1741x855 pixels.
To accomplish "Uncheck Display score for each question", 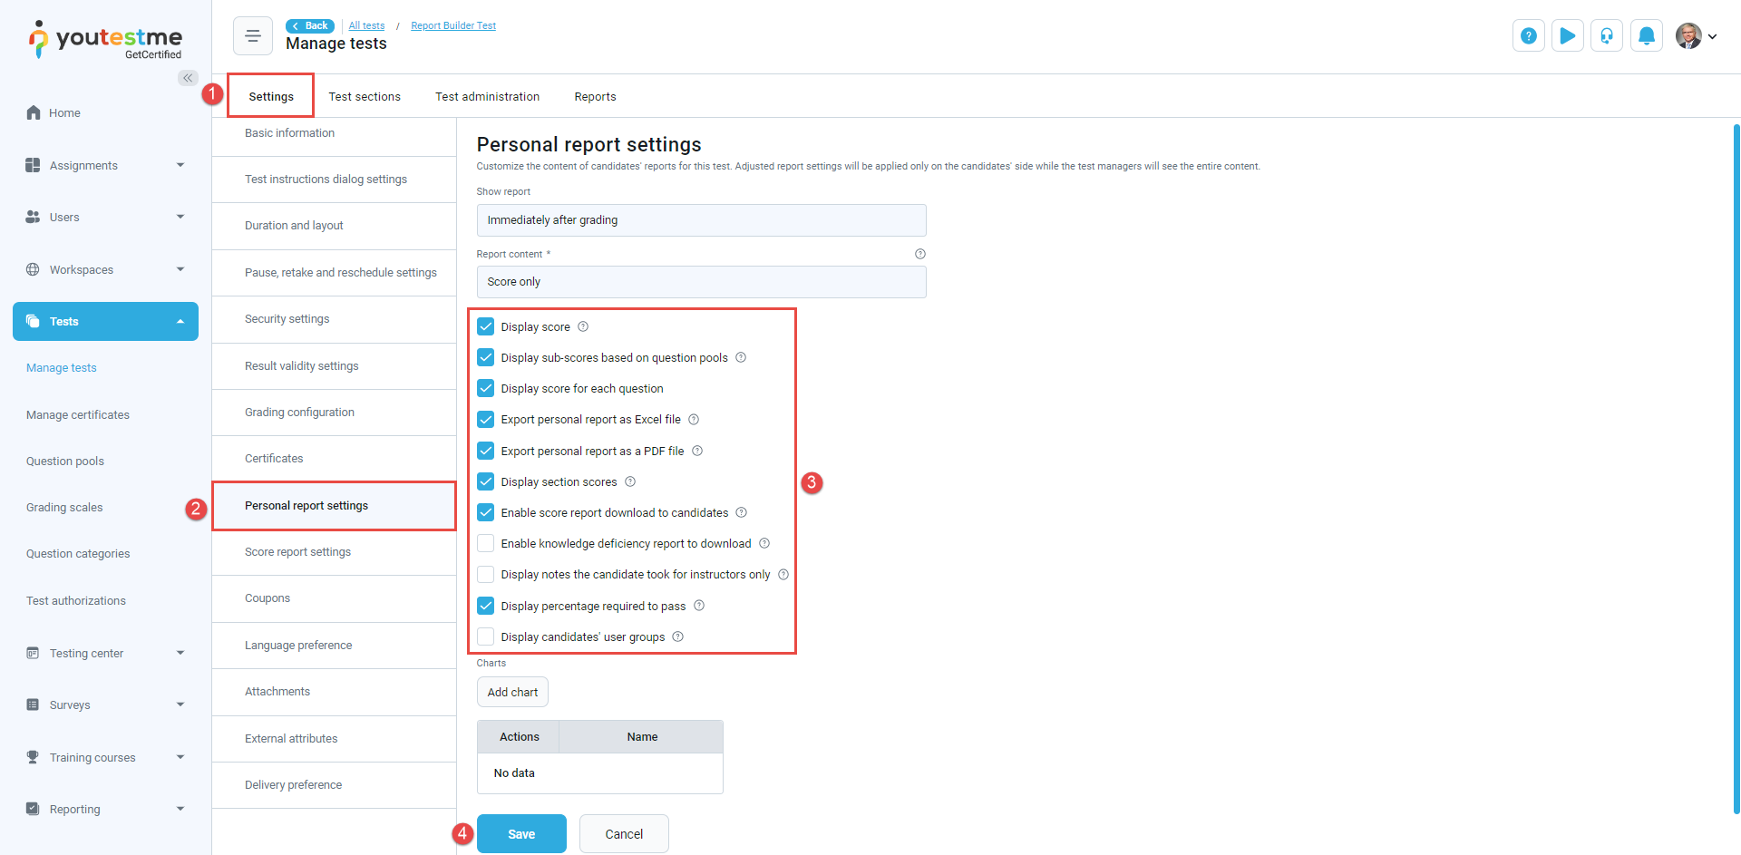I will [486, 388].
